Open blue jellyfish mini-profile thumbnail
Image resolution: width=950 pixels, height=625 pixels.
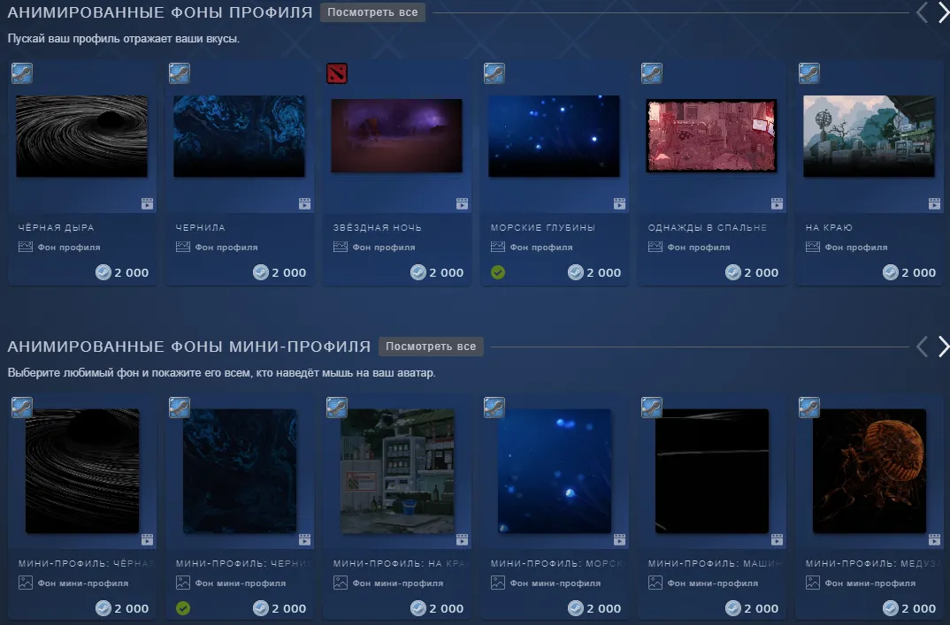point(555,471)
